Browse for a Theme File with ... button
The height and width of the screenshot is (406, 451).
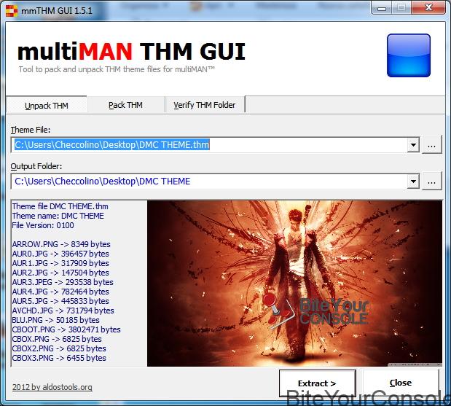pos(431,145)
